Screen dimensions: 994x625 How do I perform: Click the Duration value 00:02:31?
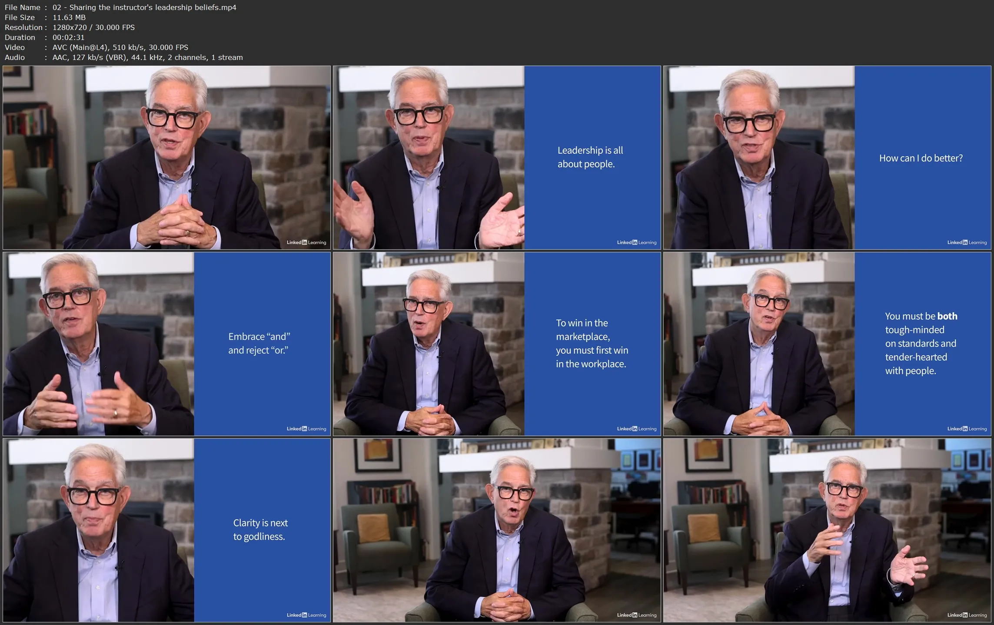point(68,37)
